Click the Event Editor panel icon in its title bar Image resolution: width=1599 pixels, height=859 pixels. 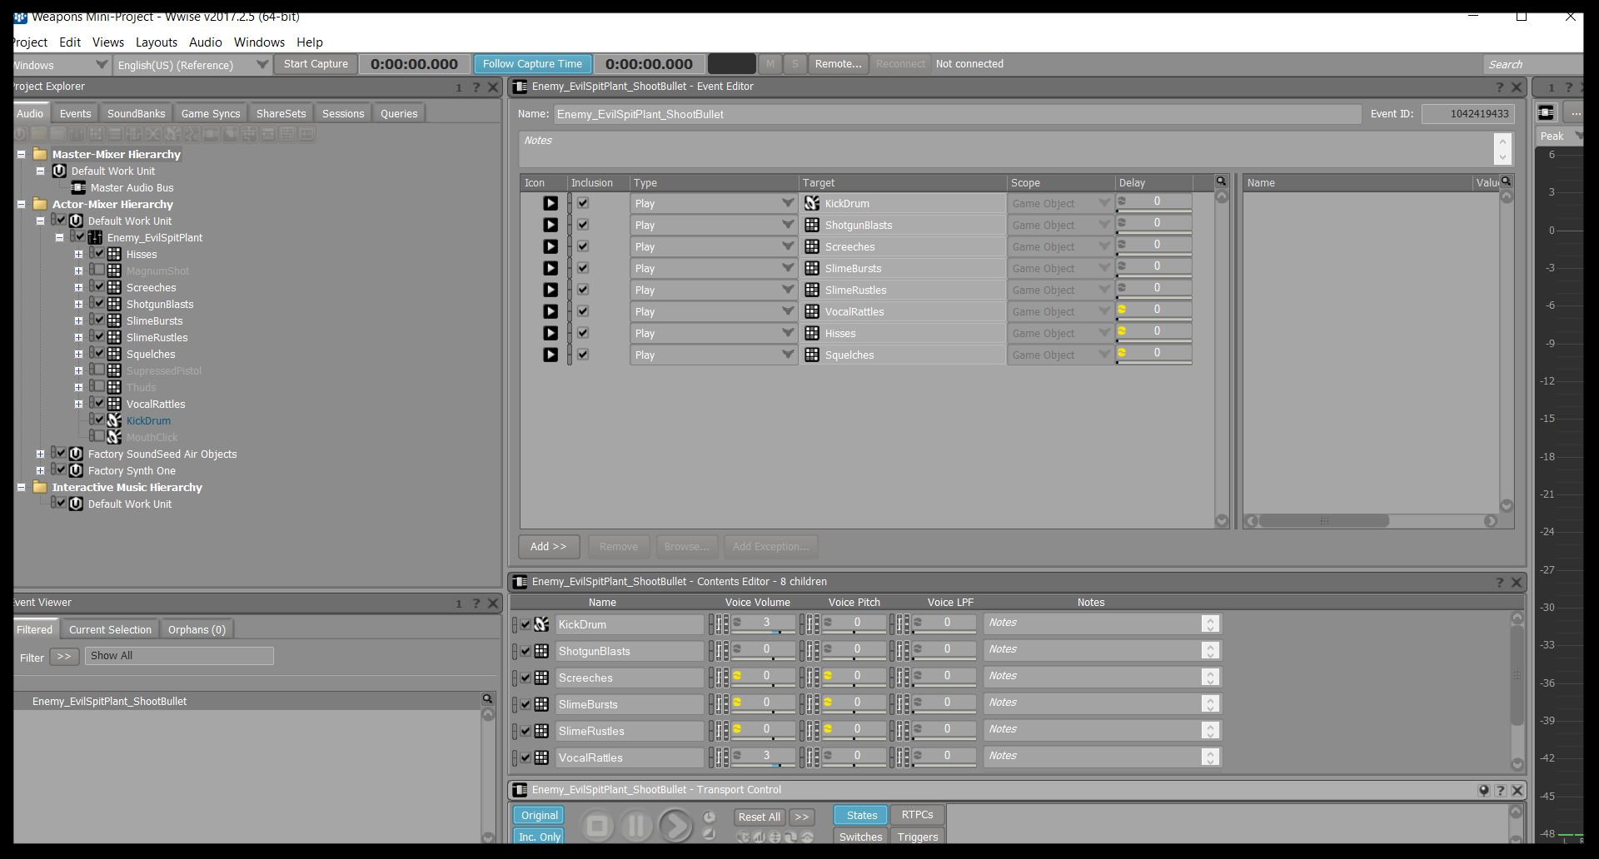(x=521, y=87)
